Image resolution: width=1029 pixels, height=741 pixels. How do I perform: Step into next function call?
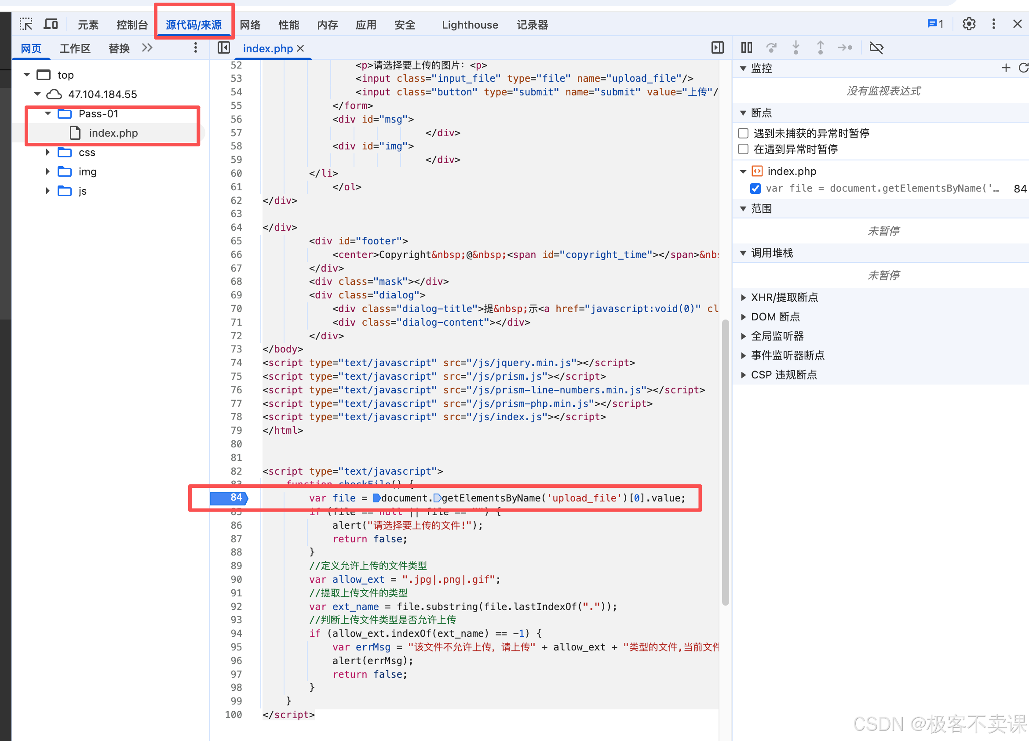tap(796, 47)
